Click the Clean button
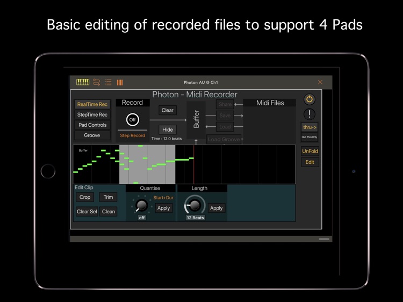Screen dimensions: 403x302 [109, 212]
